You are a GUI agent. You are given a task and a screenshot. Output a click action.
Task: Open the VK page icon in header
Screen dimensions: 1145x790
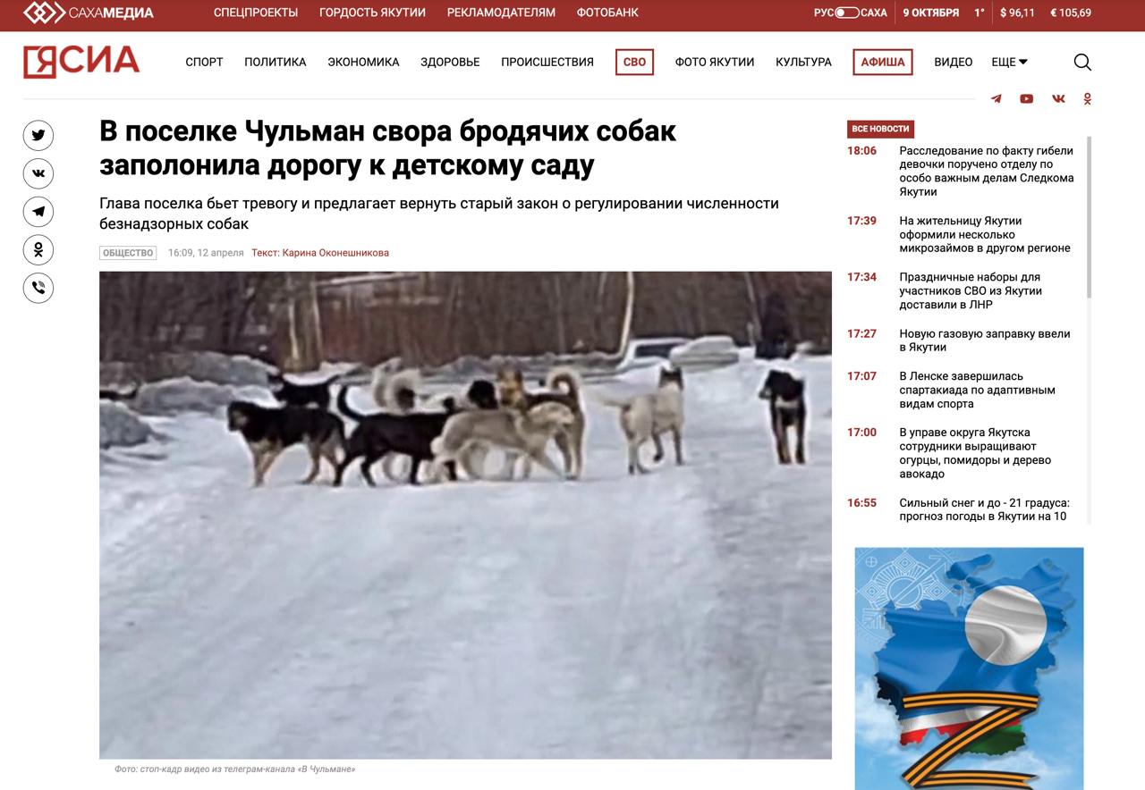coord(1058,99)
